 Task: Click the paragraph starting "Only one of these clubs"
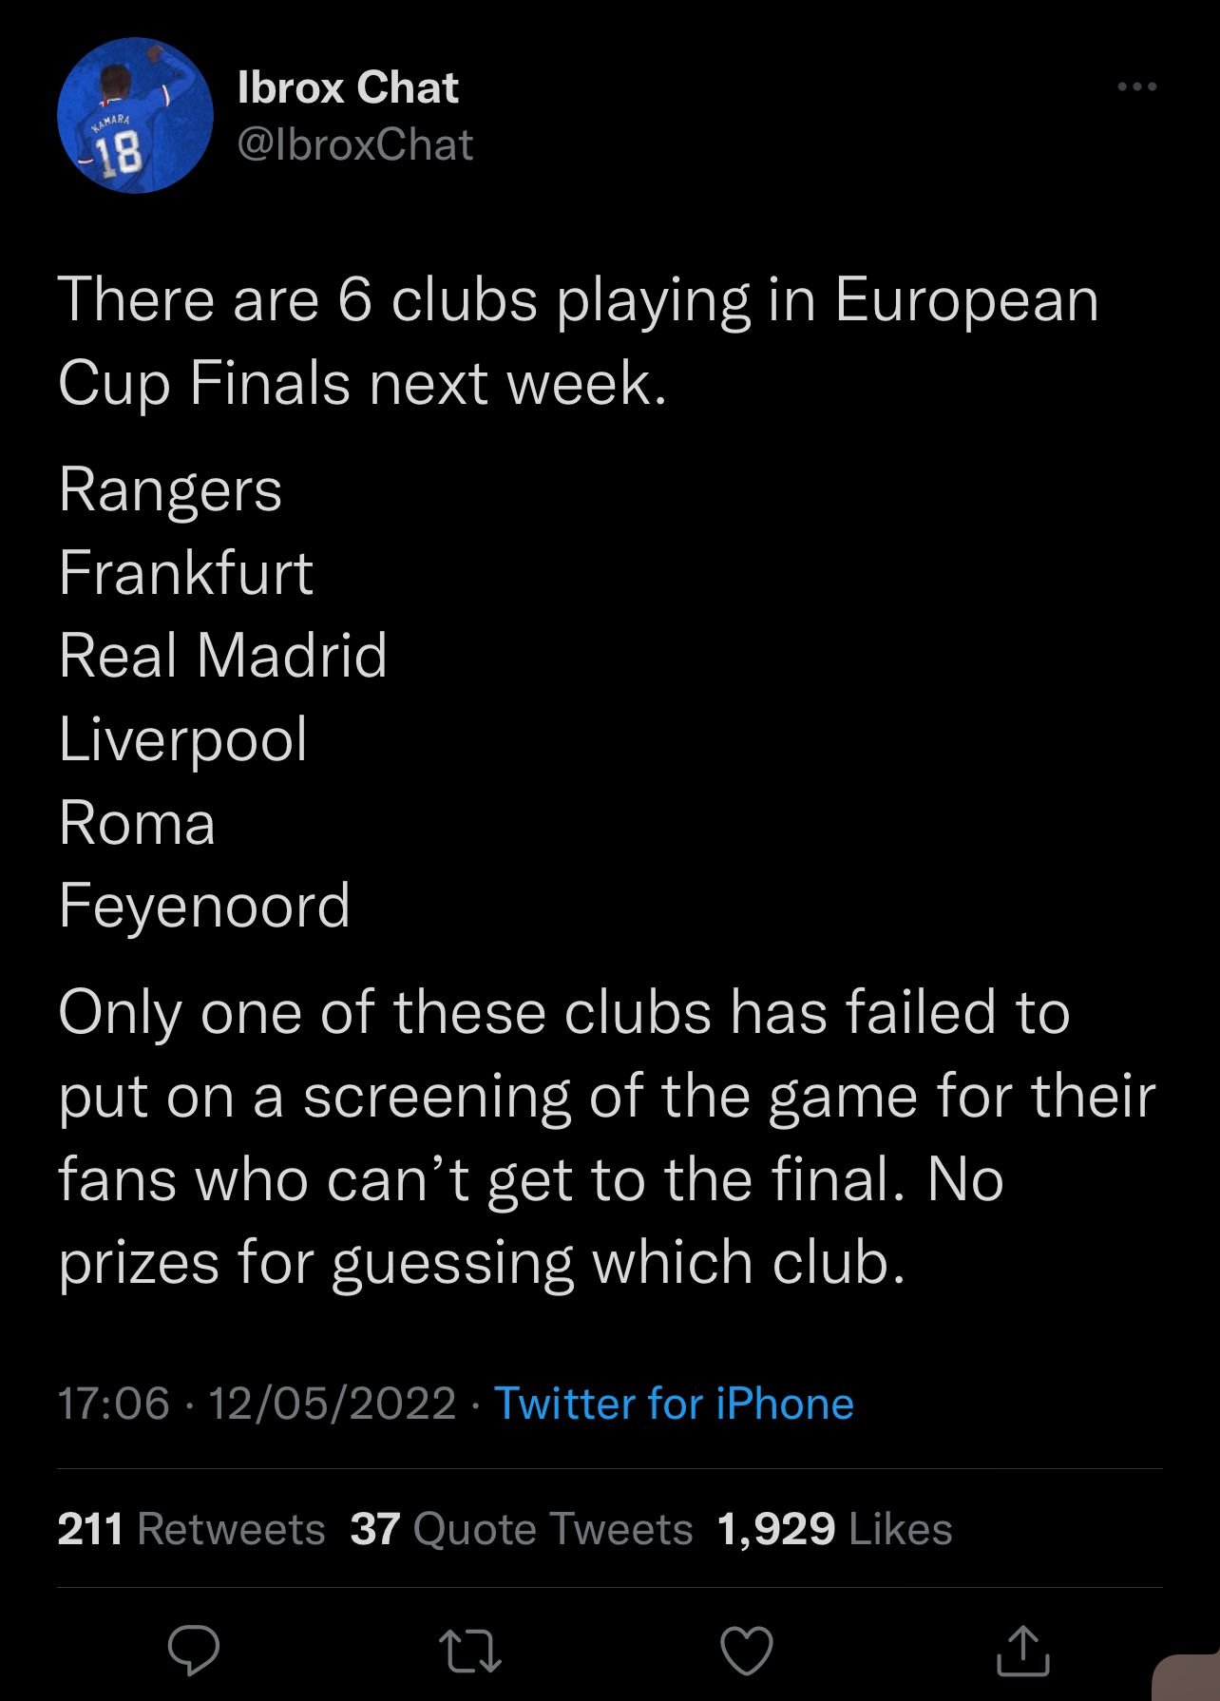[606, 1137]
